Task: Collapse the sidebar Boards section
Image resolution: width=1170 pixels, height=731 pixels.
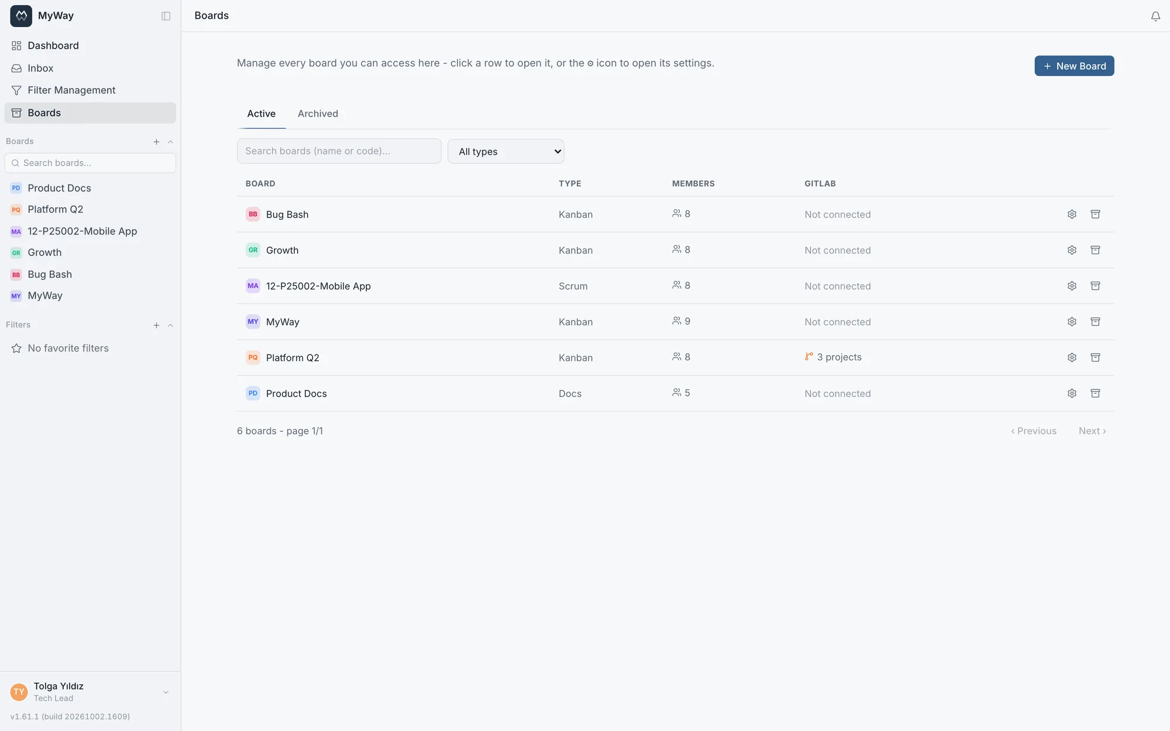Action: point(170,142)
